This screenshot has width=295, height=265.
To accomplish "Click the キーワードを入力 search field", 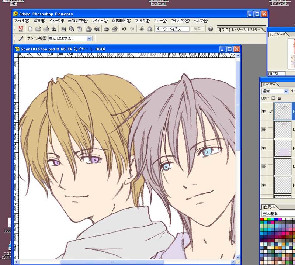I will (x=172, y=29).
